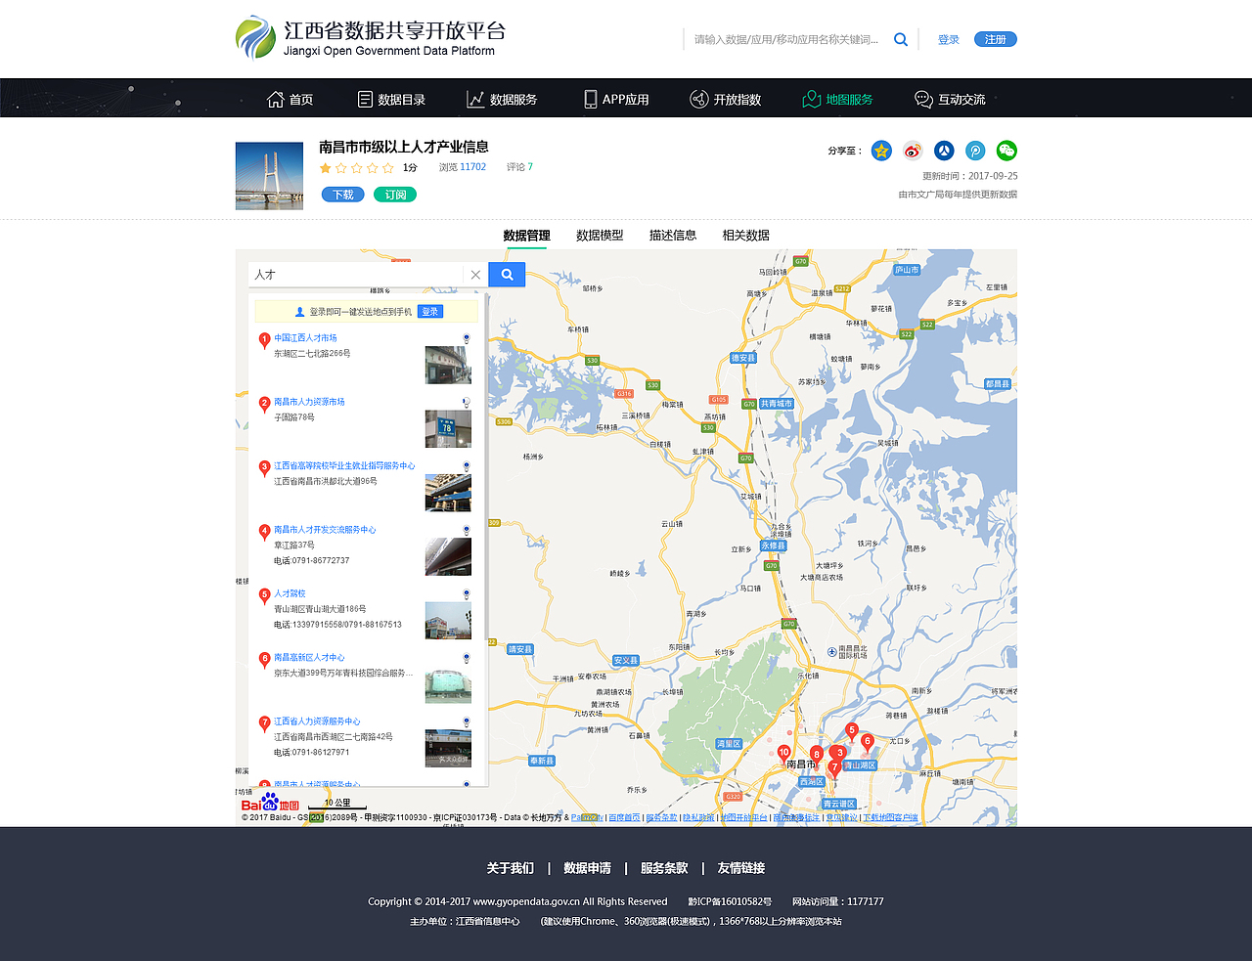The width and height of the screenshot is (1252, 961).
Task: Share via the green WeChat icon
Action: (1006, 151)
